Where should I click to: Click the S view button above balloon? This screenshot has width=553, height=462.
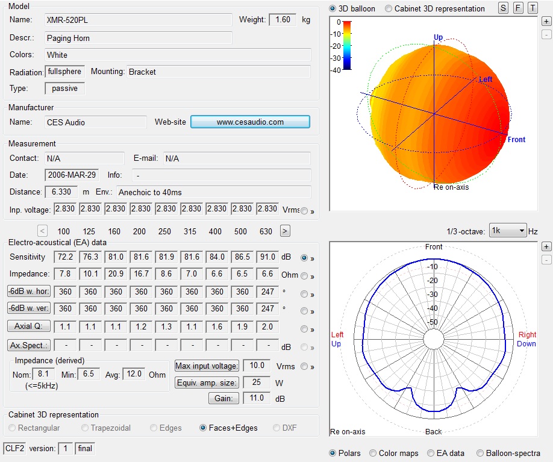coord(504,8)
